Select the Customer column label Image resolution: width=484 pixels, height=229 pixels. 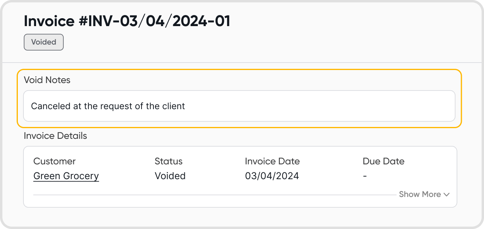[54, 161]
